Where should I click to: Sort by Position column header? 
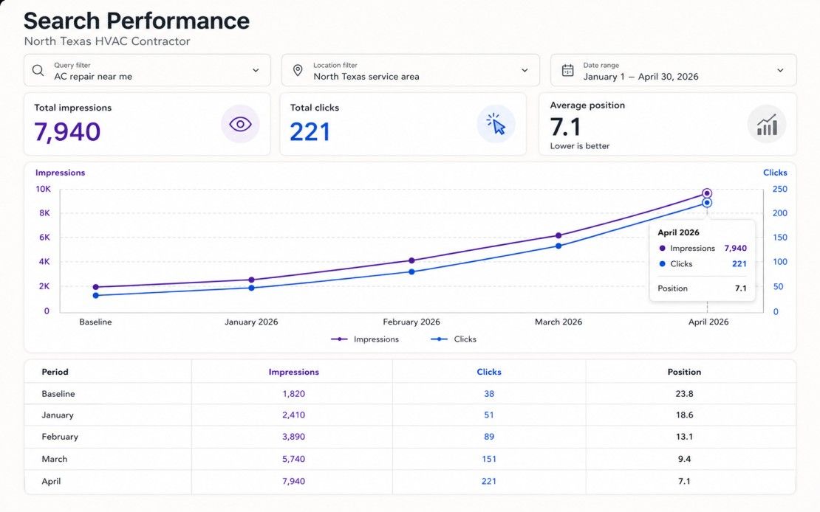click(x=684, y=372)
